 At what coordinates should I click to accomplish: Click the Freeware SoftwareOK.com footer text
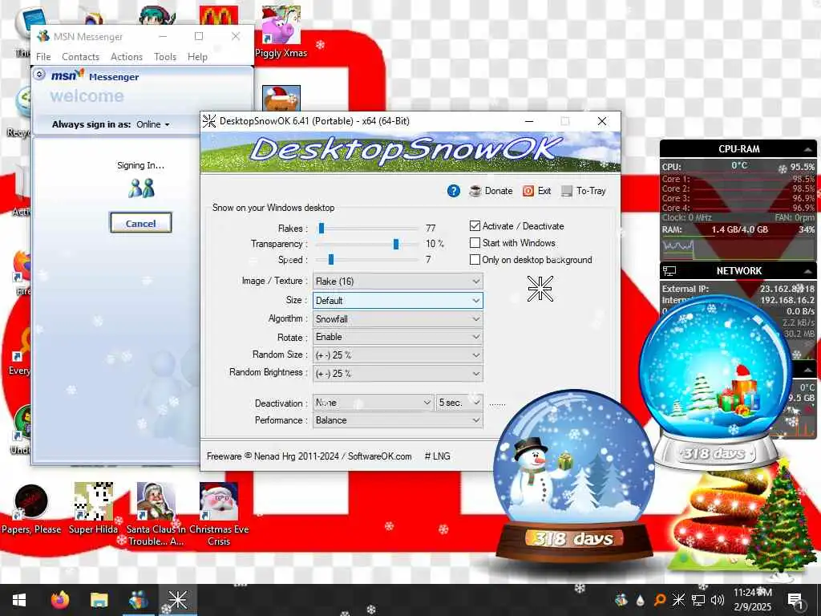pos(309,456)
